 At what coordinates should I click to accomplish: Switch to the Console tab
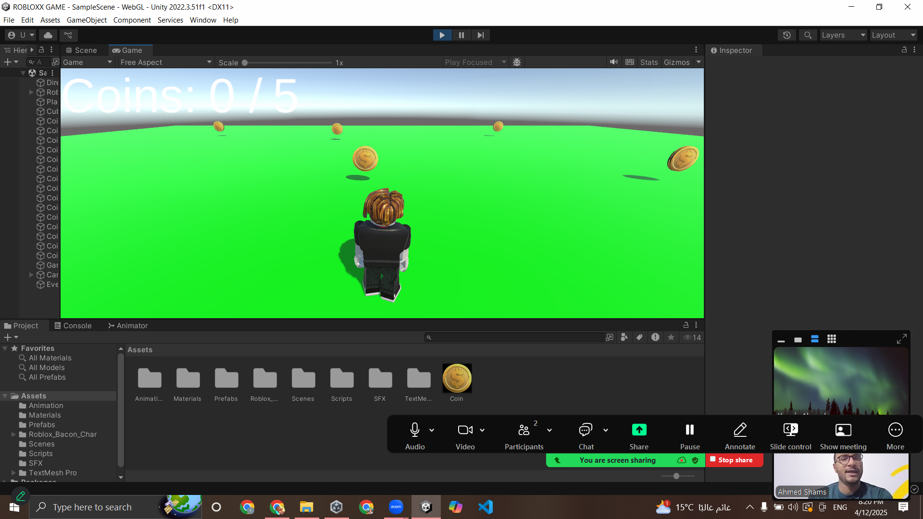coord(73,326)
